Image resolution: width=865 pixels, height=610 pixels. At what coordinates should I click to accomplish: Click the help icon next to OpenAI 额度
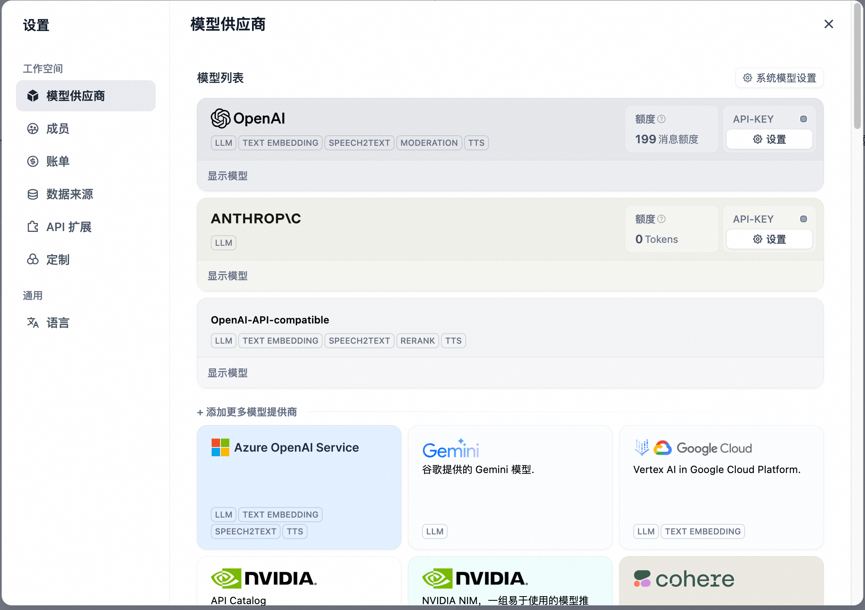(x=661, y=119)
